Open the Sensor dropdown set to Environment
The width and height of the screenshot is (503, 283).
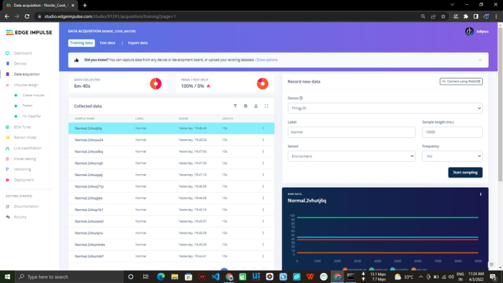(351, 156)
